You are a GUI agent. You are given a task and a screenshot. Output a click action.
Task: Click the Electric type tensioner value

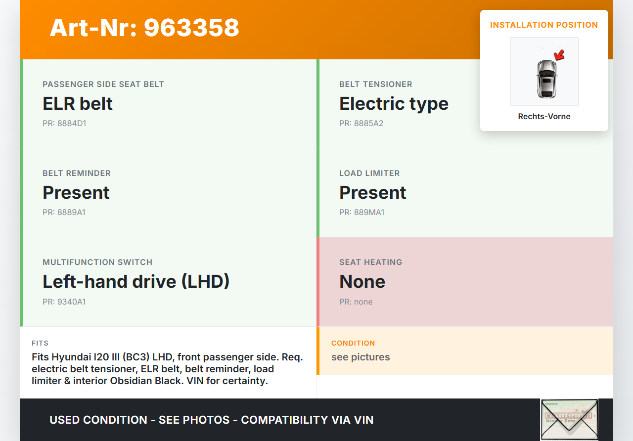[x=394, y=103]
